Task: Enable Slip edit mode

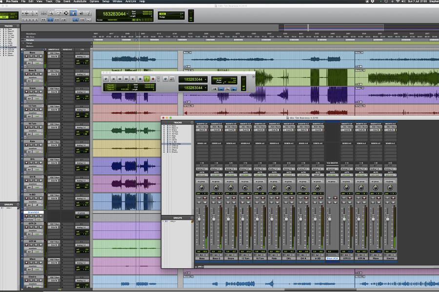Action: [x=4, y=17]
